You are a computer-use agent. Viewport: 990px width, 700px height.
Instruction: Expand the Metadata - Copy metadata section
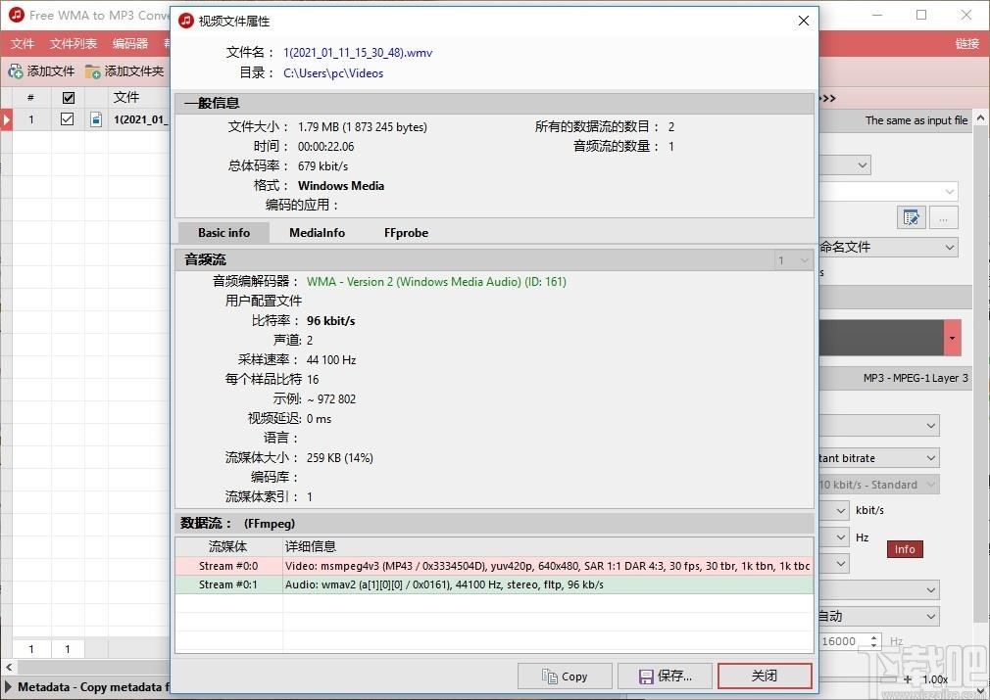(x=8, y=686)
